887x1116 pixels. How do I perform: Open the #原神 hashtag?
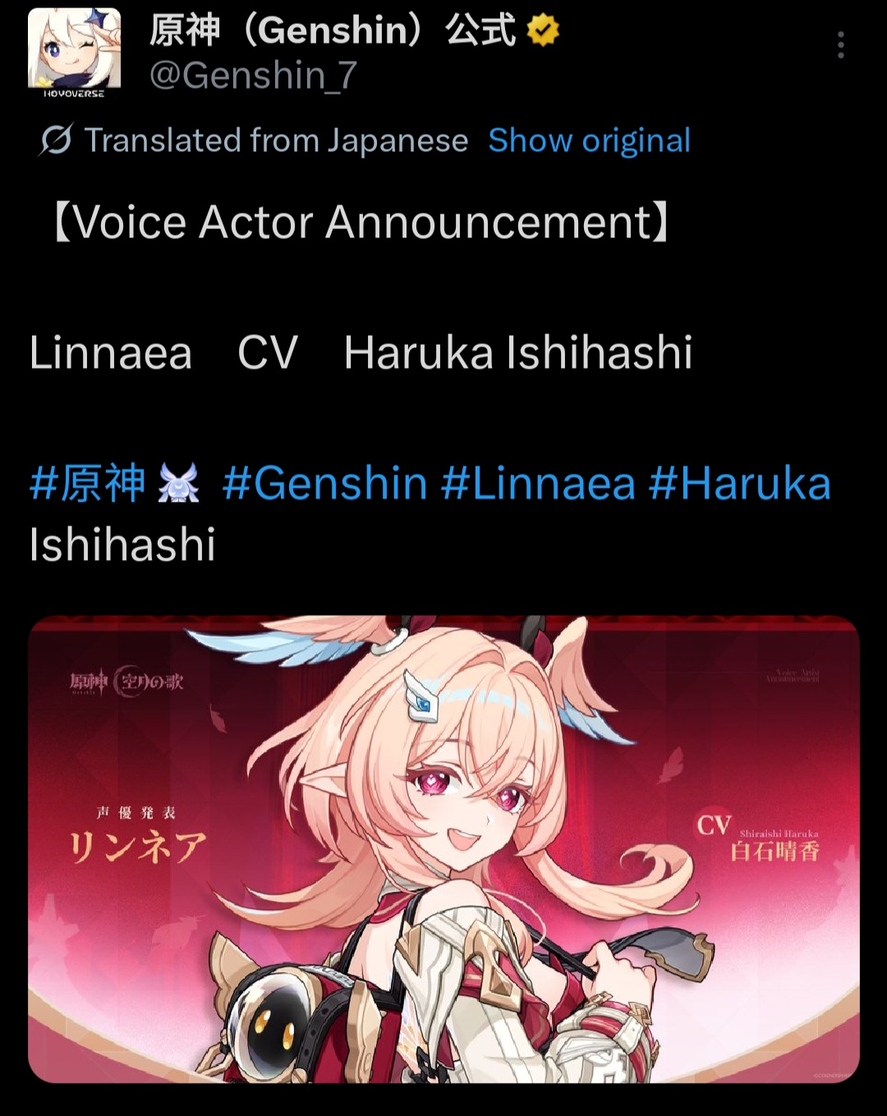click(87, 483)
